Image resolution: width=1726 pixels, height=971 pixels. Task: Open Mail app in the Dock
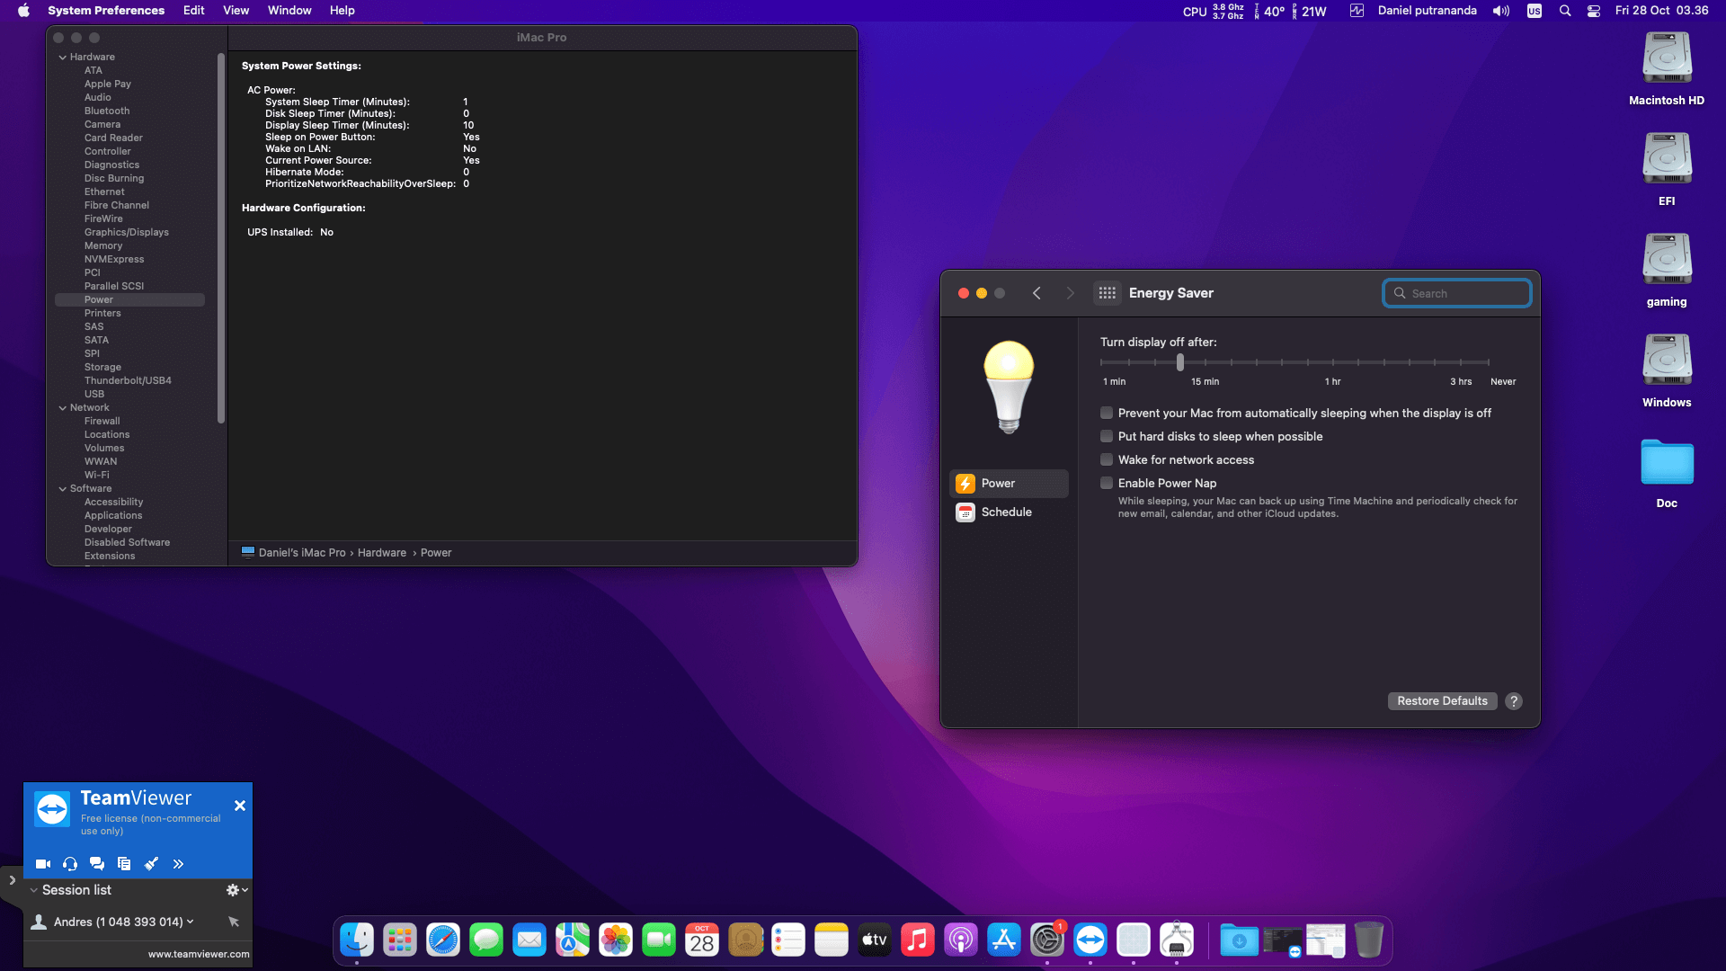(x=529, y=940)
